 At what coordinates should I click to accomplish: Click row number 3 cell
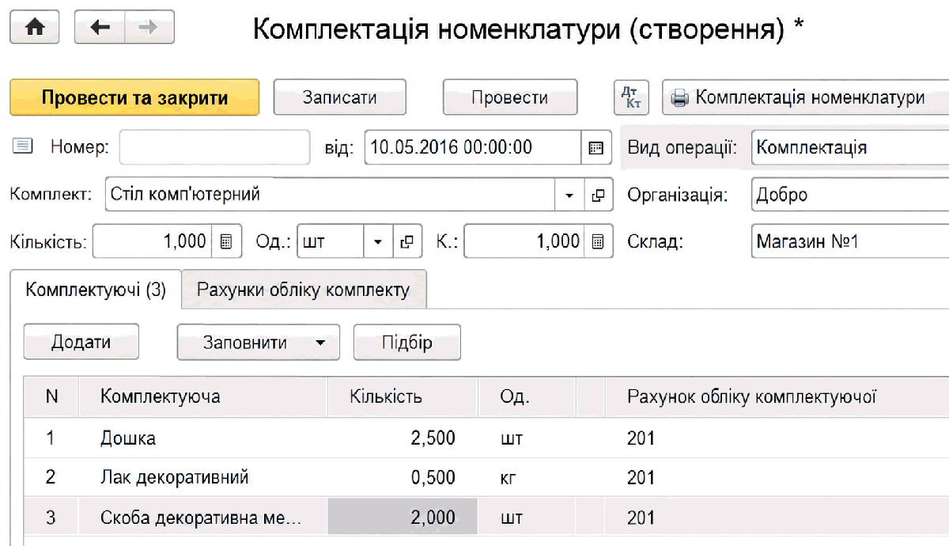pos(51,518)
